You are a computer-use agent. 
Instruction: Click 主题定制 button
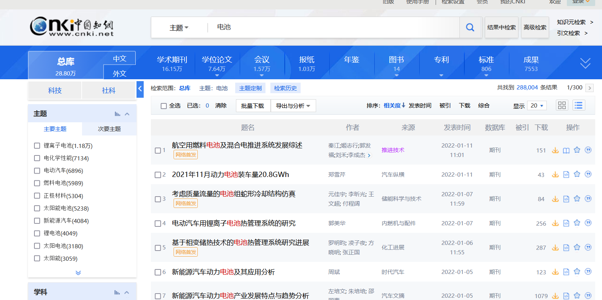tap(250, 88)
